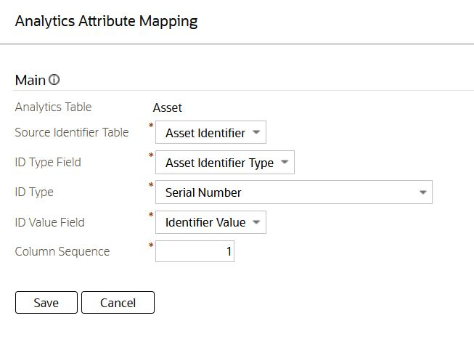The width and height of the screenshot is (474, 350).
Task: Open the Source Identifier Table dropdown
Action: click(x=211, y=133)
